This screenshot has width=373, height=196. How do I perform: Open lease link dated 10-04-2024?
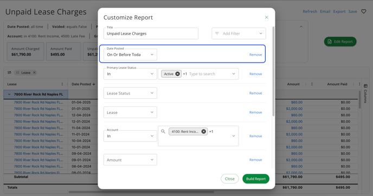(x=38, y=141)
